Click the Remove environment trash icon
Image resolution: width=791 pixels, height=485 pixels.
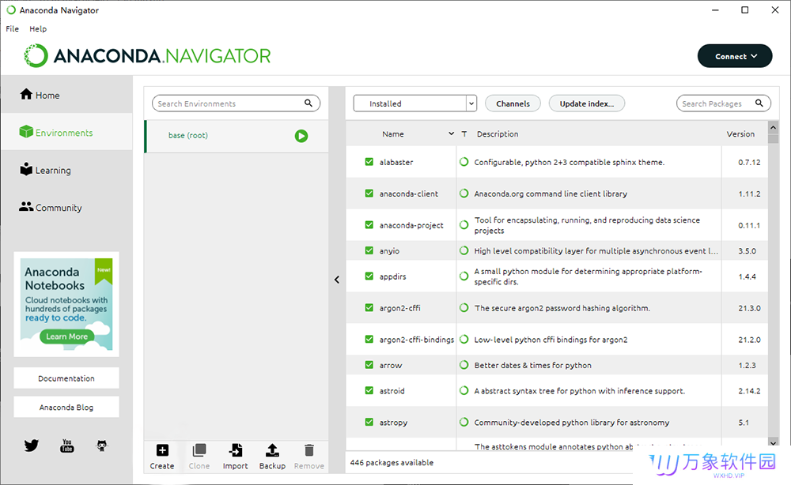[x=309, y=450]
